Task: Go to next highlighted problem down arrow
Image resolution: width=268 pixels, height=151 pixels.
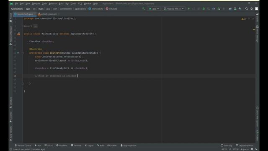Action: (x=253, y=19)
